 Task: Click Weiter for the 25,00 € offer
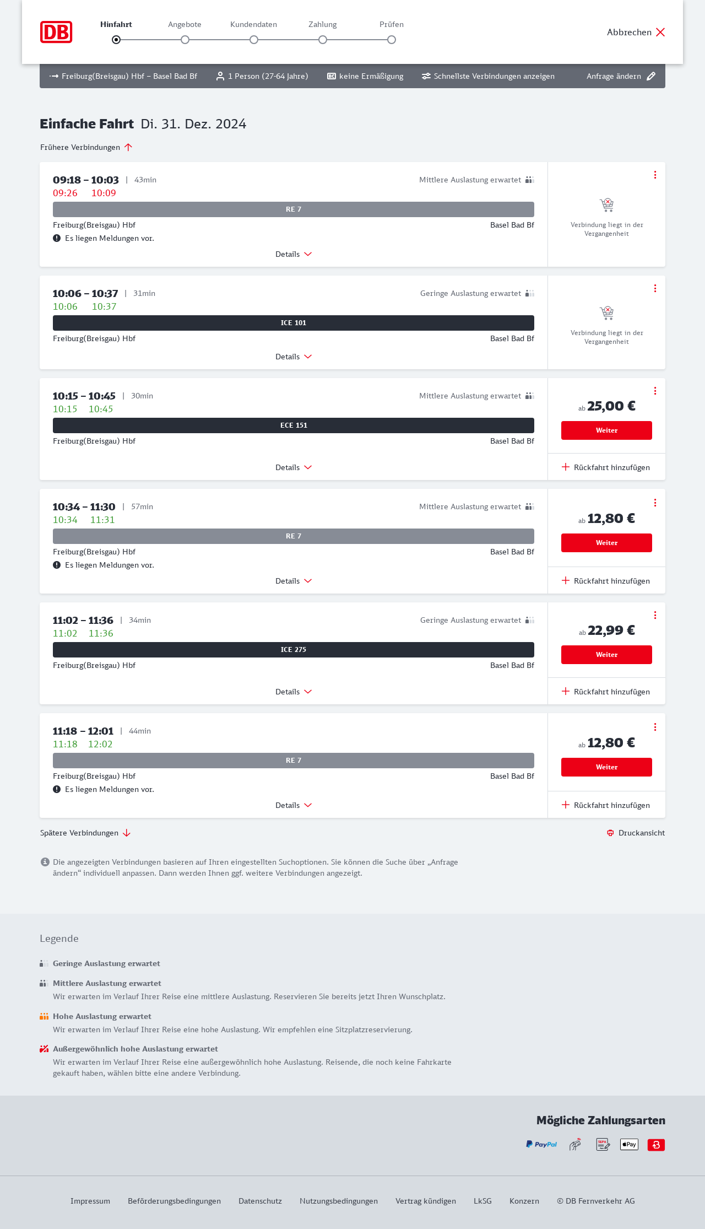[x=606, y=430]
